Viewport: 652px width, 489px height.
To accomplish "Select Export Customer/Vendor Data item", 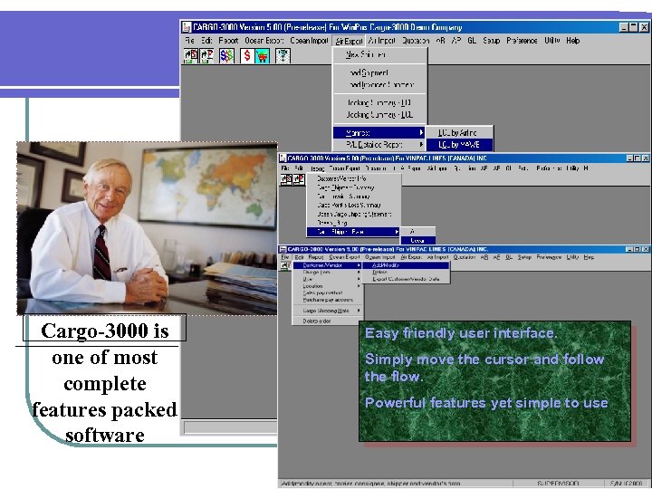I will coord(407,279).
